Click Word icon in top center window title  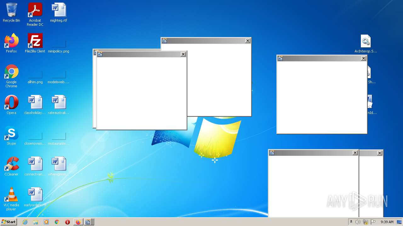point(164,40)
